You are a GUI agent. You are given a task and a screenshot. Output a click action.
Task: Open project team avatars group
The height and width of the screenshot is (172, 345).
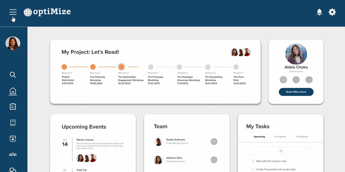240,52
